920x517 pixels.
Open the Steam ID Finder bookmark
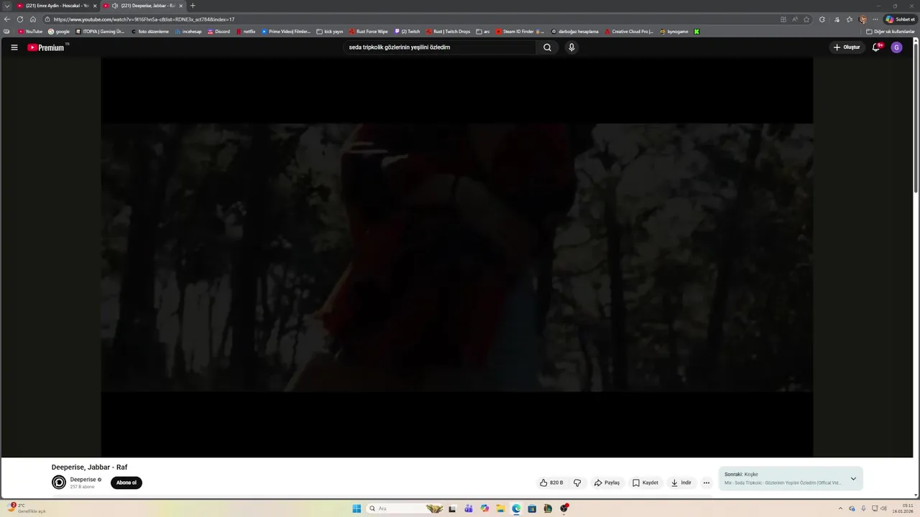(520, 32)
